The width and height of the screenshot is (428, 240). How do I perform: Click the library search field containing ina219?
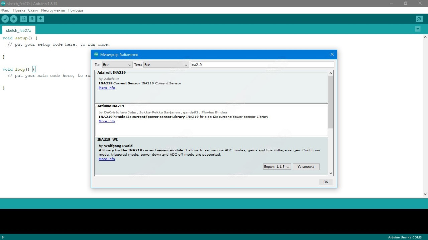point(262,65)
